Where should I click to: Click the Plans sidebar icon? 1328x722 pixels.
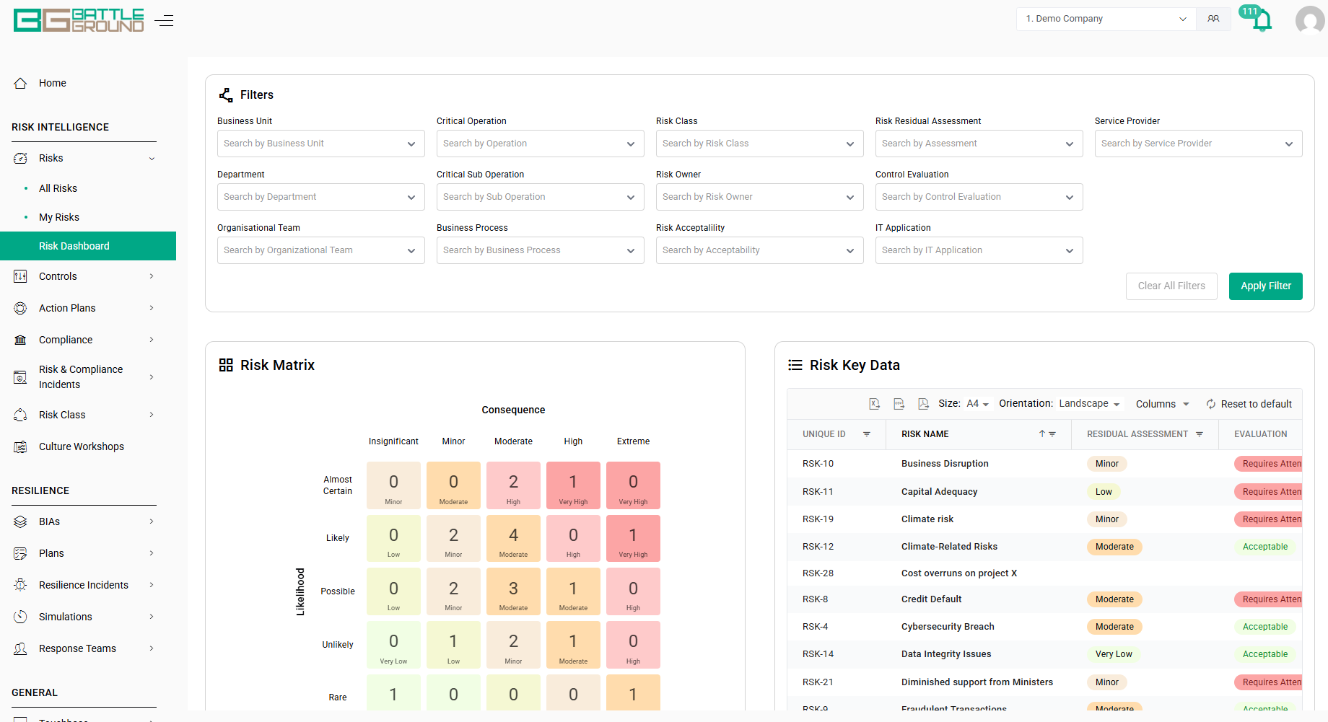(x=20, y=553)
